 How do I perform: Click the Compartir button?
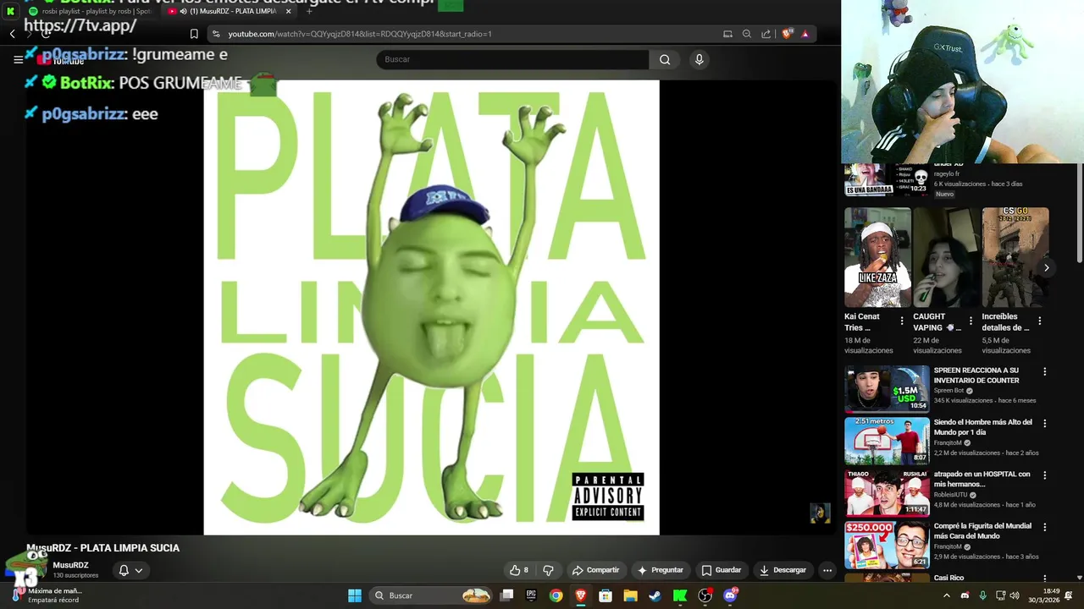tap(595, 570)
